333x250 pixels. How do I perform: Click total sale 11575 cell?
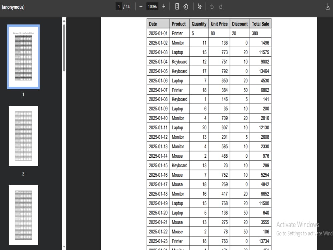(x=260, y=52)
